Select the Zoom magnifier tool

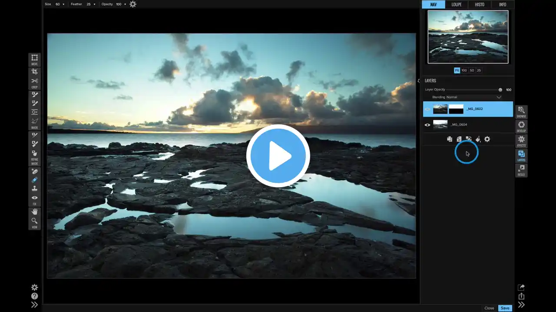[34, 221]
